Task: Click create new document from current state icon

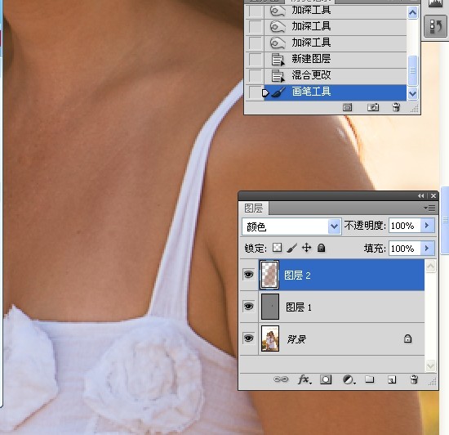Action: [x=347, y=108]
